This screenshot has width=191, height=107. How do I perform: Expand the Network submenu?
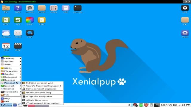tap(11, 86)
